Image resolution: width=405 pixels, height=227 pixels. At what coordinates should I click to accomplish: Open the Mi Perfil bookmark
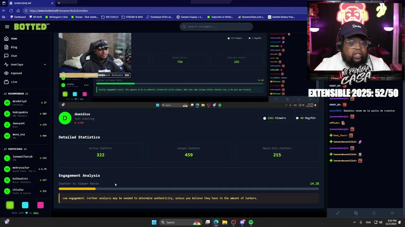pos(35,17)
